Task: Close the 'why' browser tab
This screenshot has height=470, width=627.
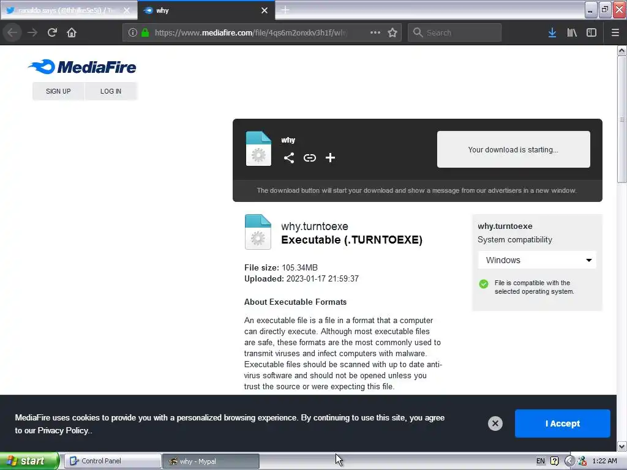Action: point(265,10)
